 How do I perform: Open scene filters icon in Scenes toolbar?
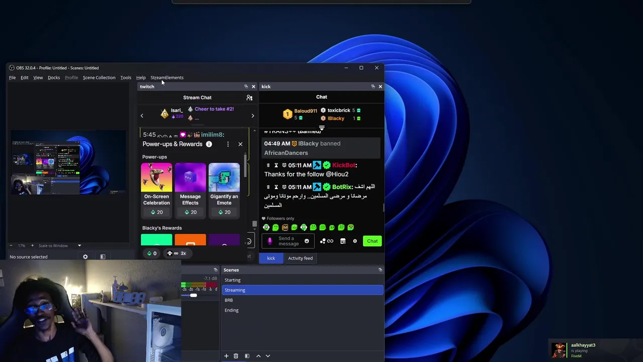pos(247,356)
